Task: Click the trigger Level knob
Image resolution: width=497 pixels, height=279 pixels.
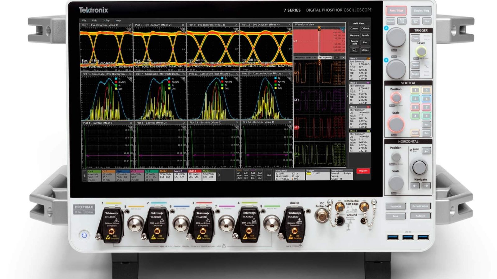Action: (x=421, y=51)
